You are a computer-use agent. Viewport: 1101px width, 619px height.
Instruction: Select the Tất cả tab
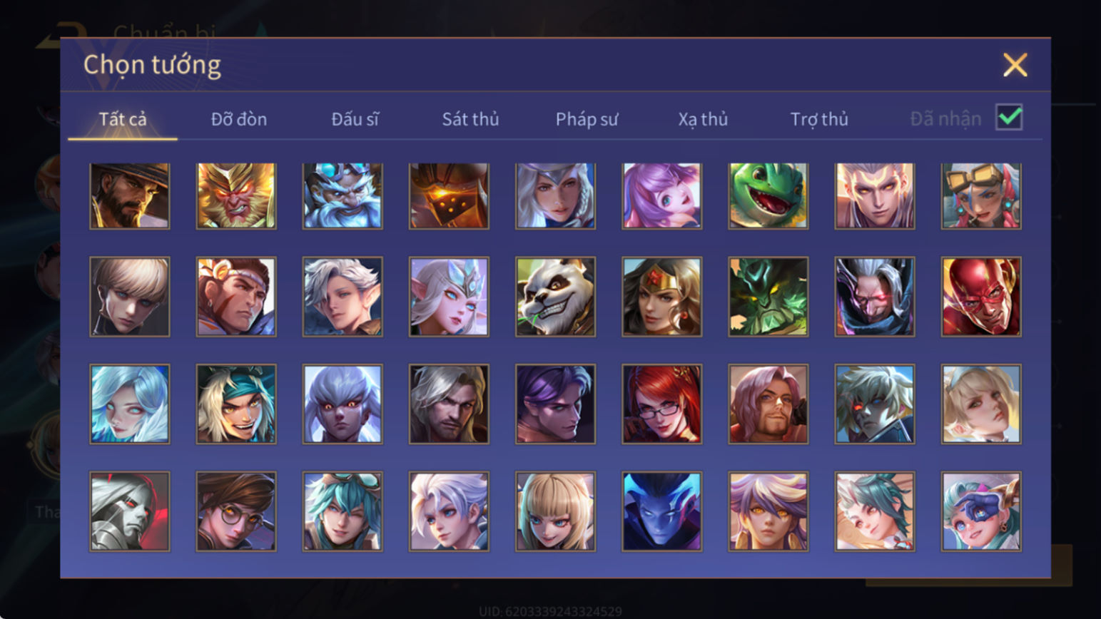click(x=123, y=119)
